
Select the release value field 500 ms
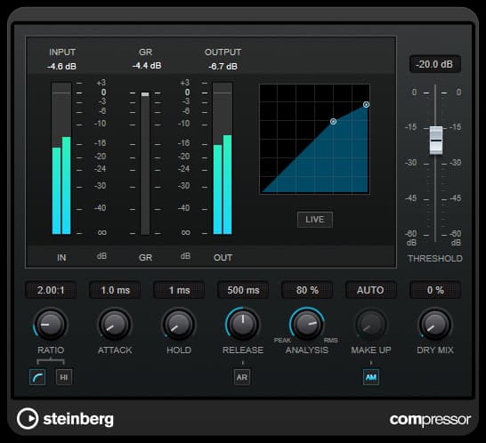(x=243, y=290)
